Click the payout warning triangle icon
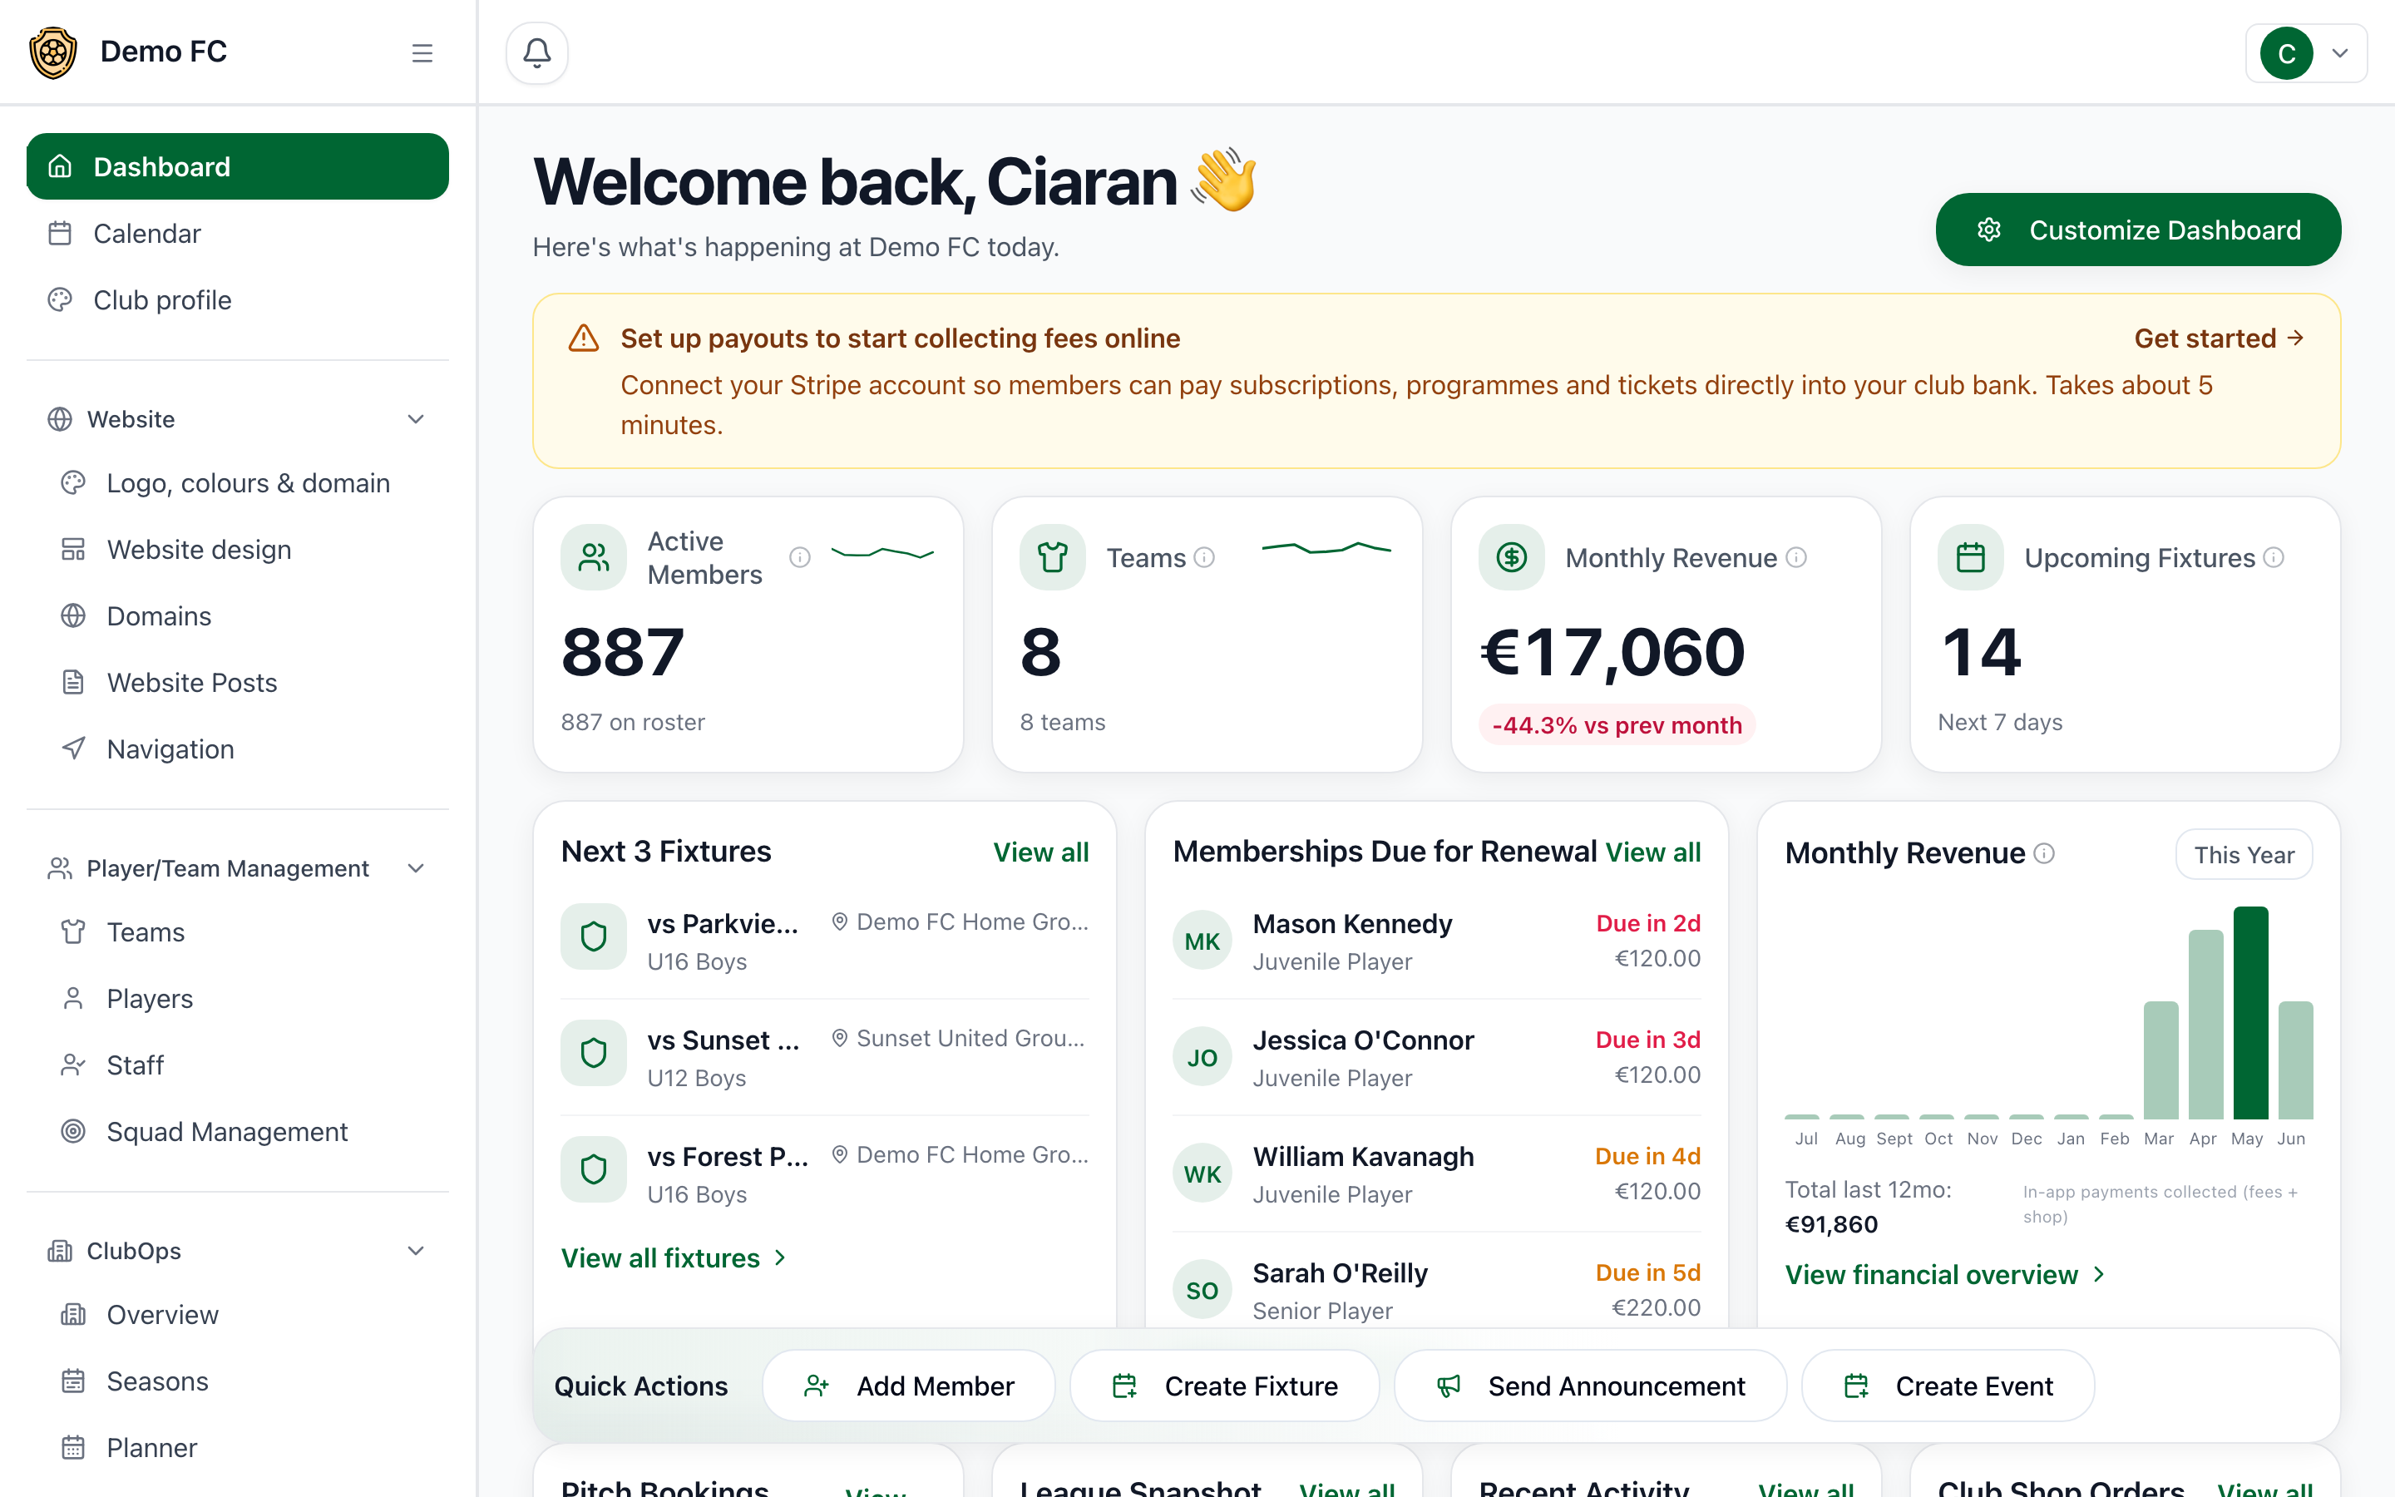This screenshot has height=1497, width=2395. click(584, 338)
